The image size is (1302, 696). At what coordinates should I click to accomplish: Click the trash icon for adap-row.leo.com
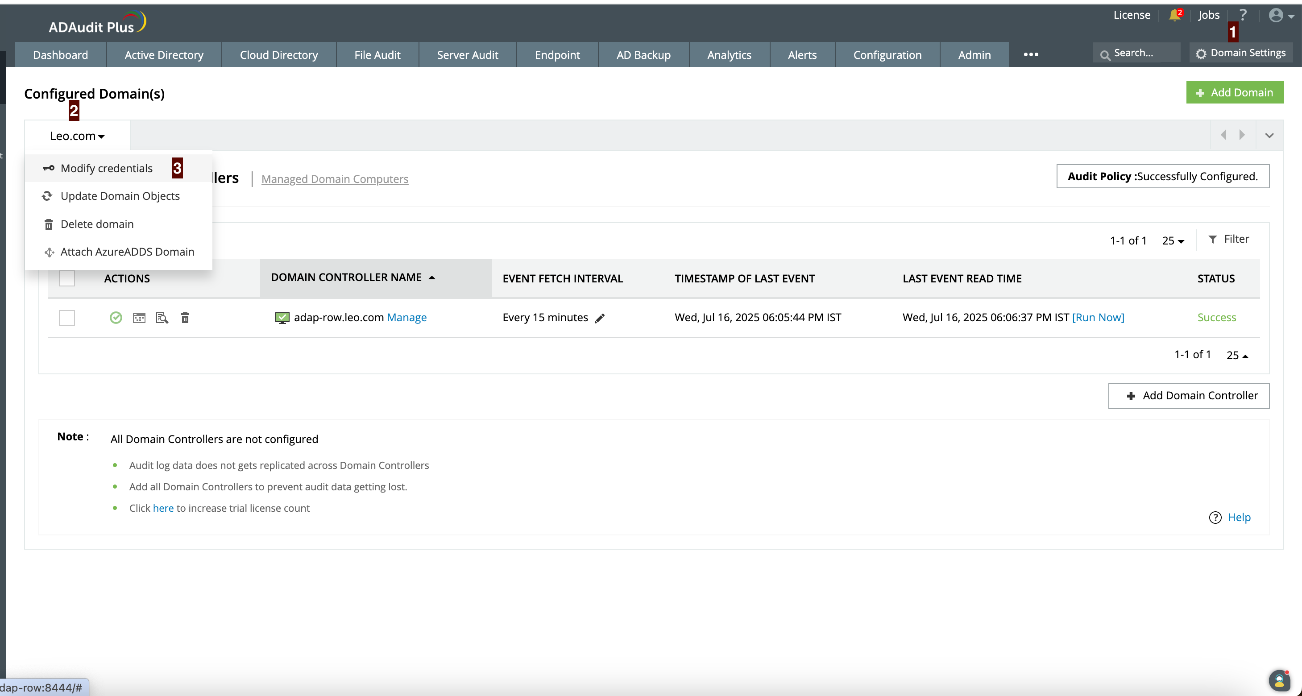185,317
